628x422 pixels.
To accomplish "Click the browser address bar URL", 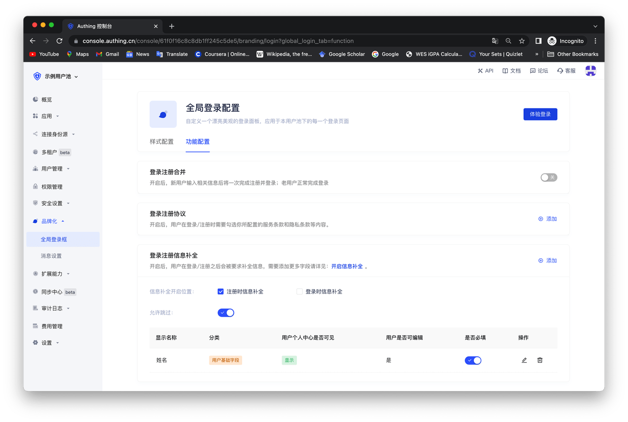I will (x=218, y=41).
